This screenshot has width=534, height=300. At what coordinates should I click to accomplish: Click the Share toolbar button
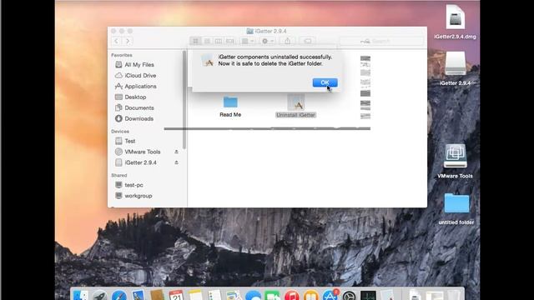[x=287, y=41]
